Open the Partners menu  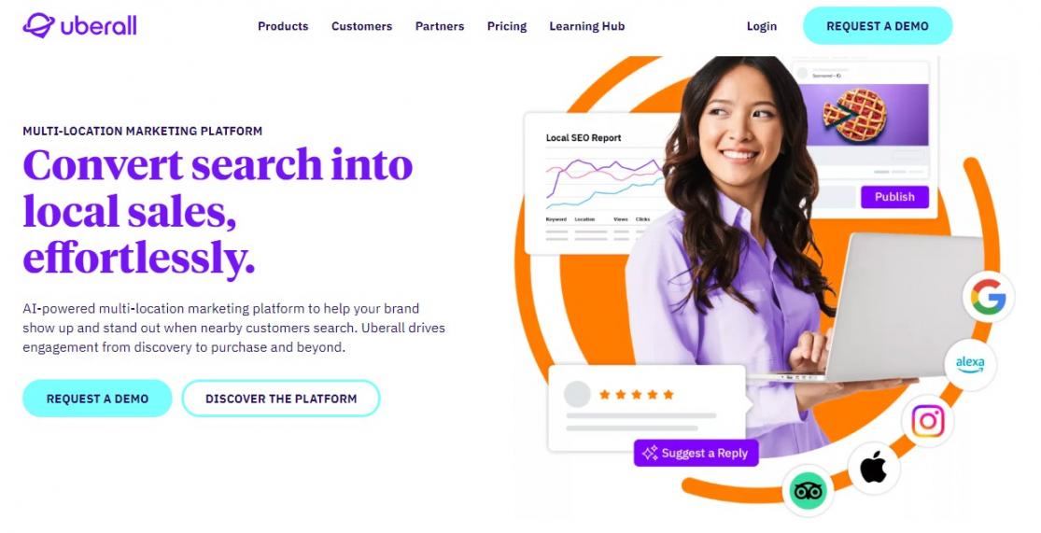pyautogui.click(x=440, y=26)
